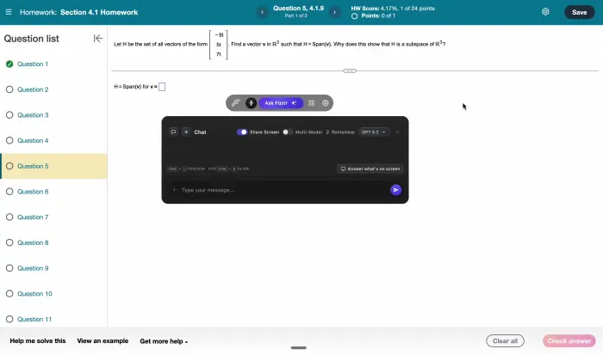
Task: Open the hamburger menu in the header
Action: tap(9, 12)
